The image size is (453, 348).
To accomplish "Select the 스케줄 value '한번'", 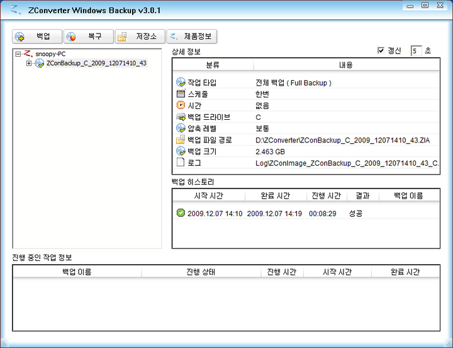I will pos(262,94).
